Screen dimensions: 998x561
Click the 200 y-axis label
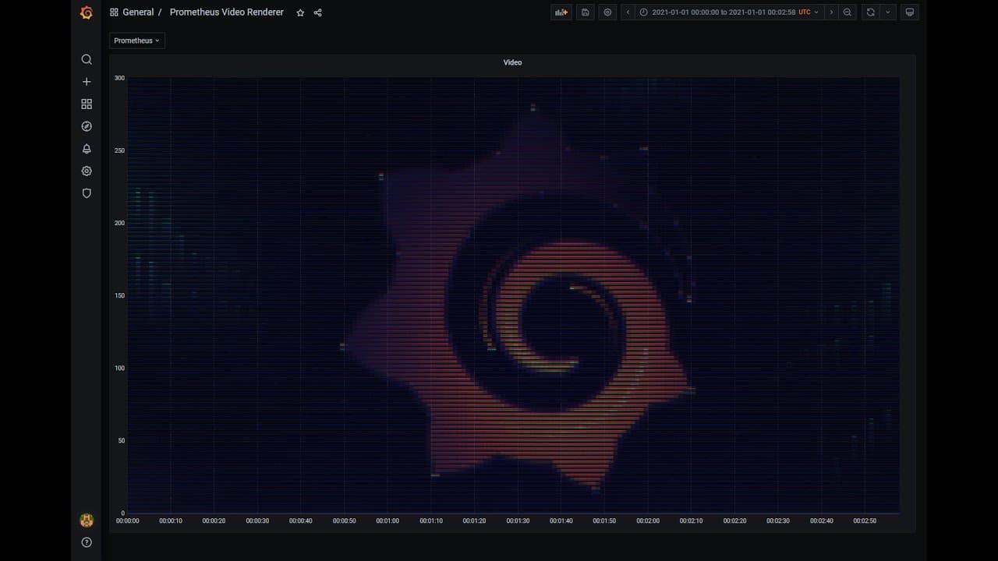pos(119,223)
